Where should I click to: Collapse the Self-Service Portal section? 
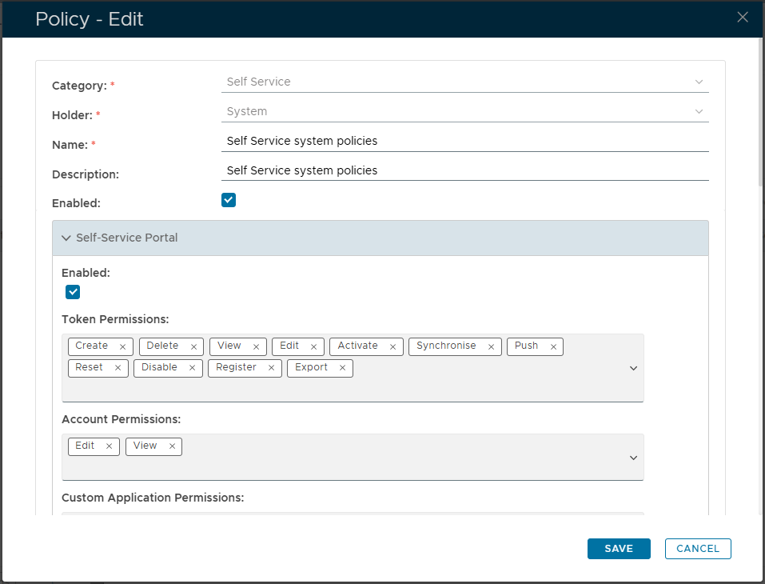pyautogui.click(x=66, y=238)
